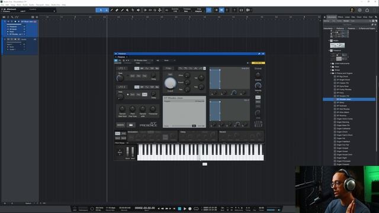Select sine waveform for LFO 1

[137, 69]
